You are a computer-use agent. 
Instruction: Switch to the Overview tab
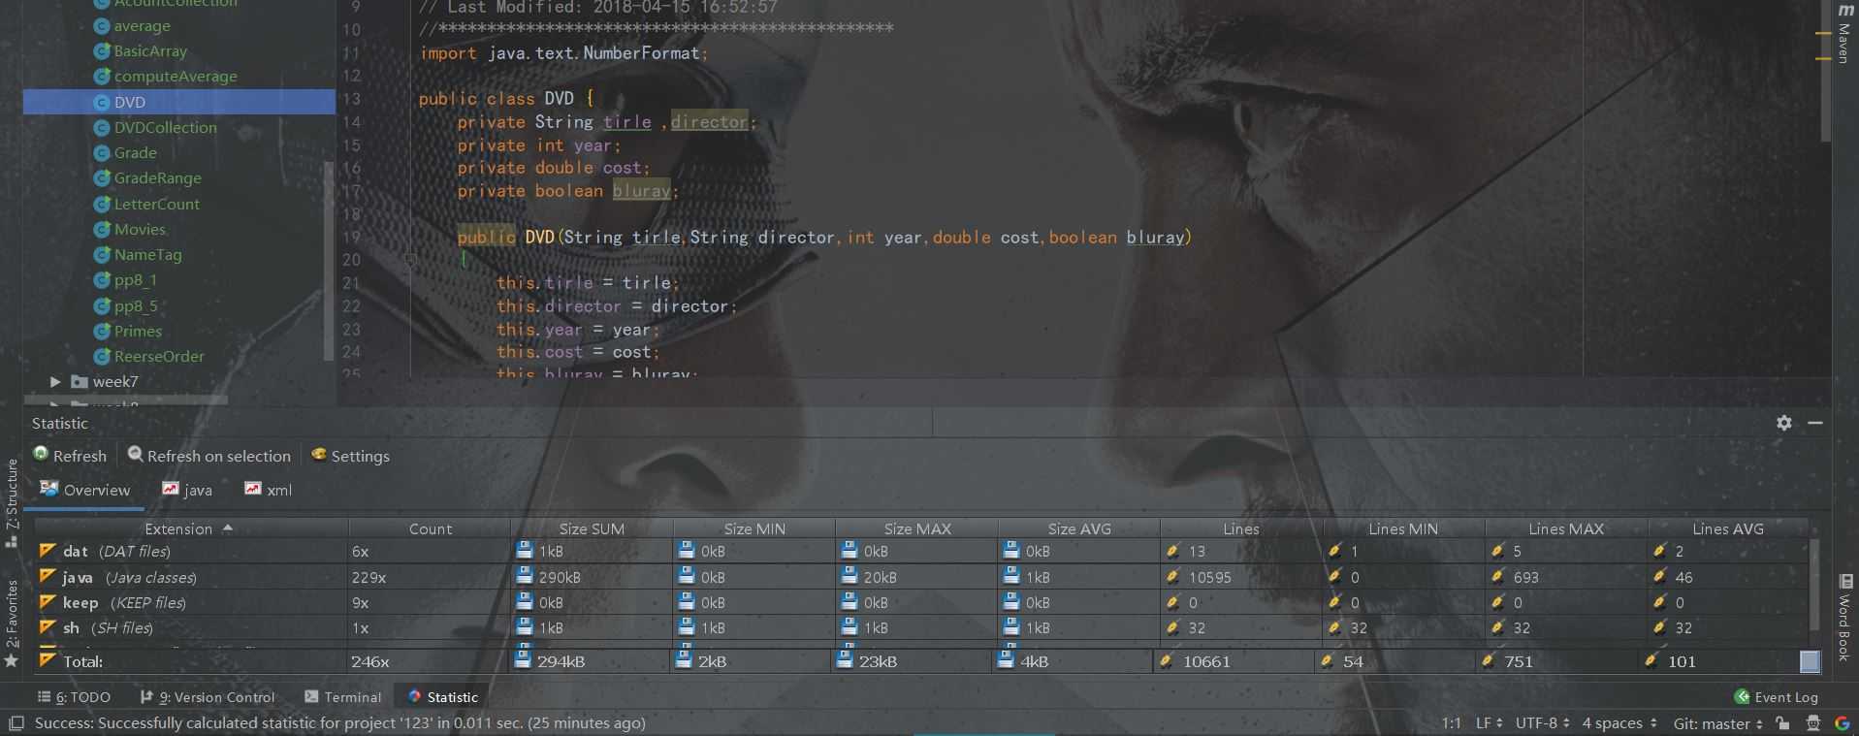point(85,490)
